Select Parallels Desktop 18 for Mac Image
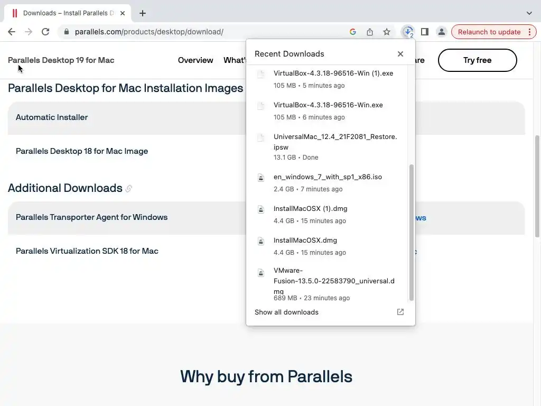The image size is (541, 406). tap(82, 151)
